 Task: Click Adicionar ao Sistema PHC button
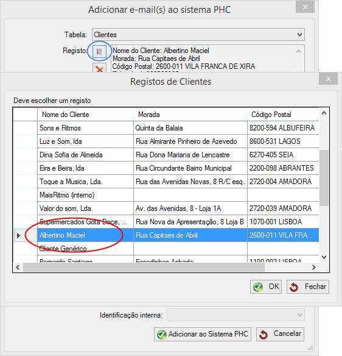tap(203, 334)
